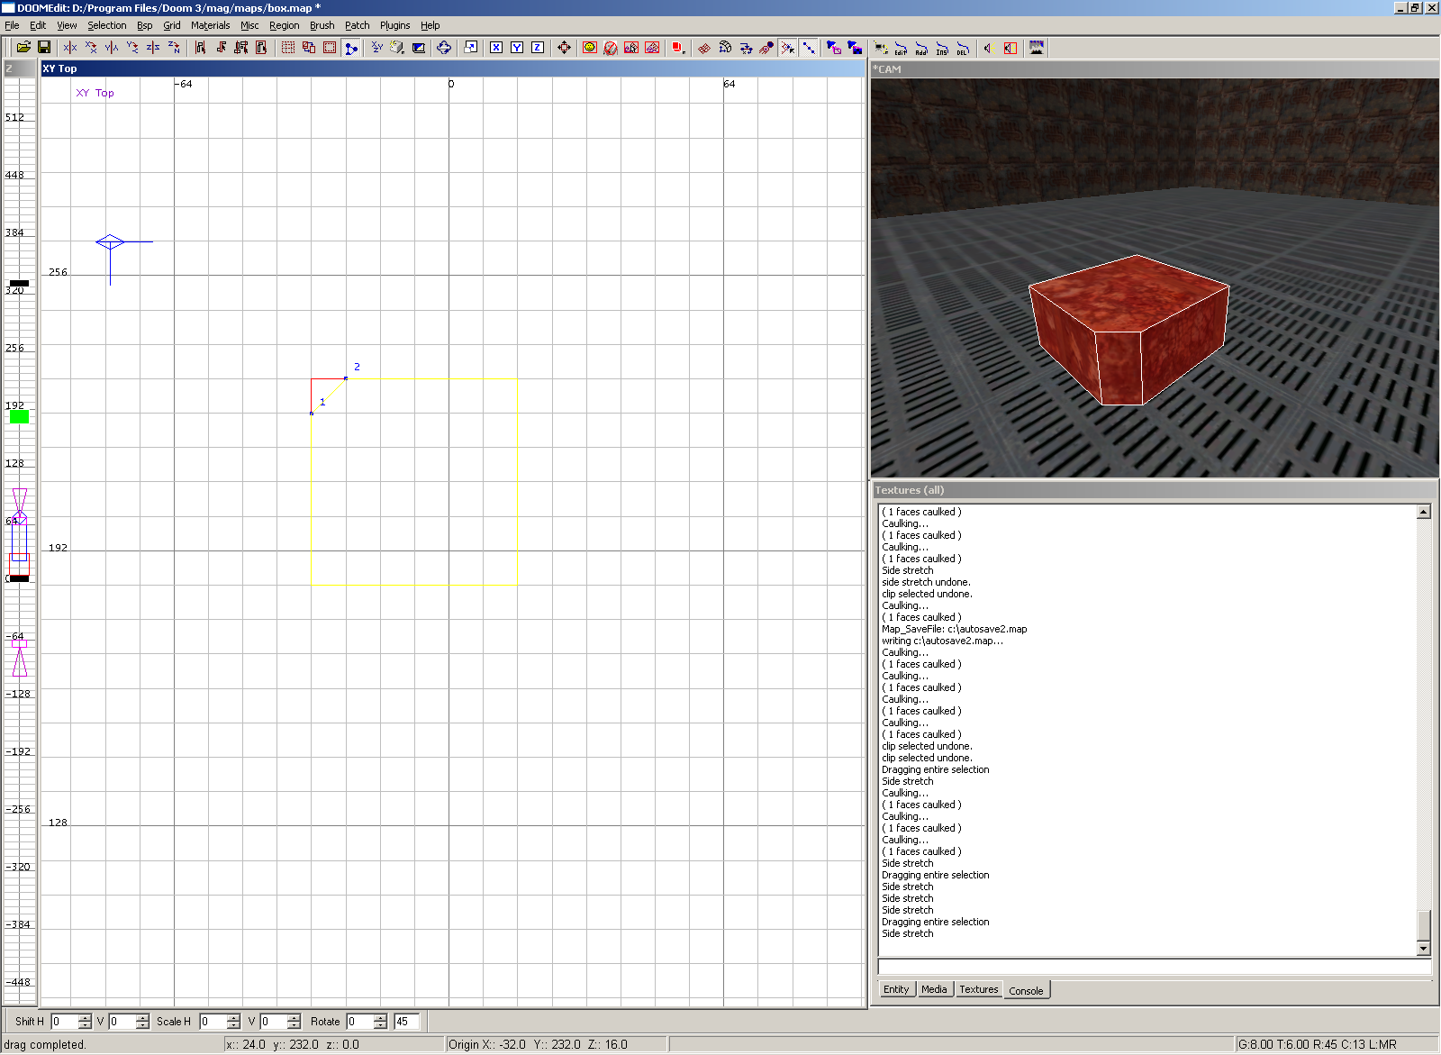Open the Plugins menu
1441x1055 pixels.
395,25
